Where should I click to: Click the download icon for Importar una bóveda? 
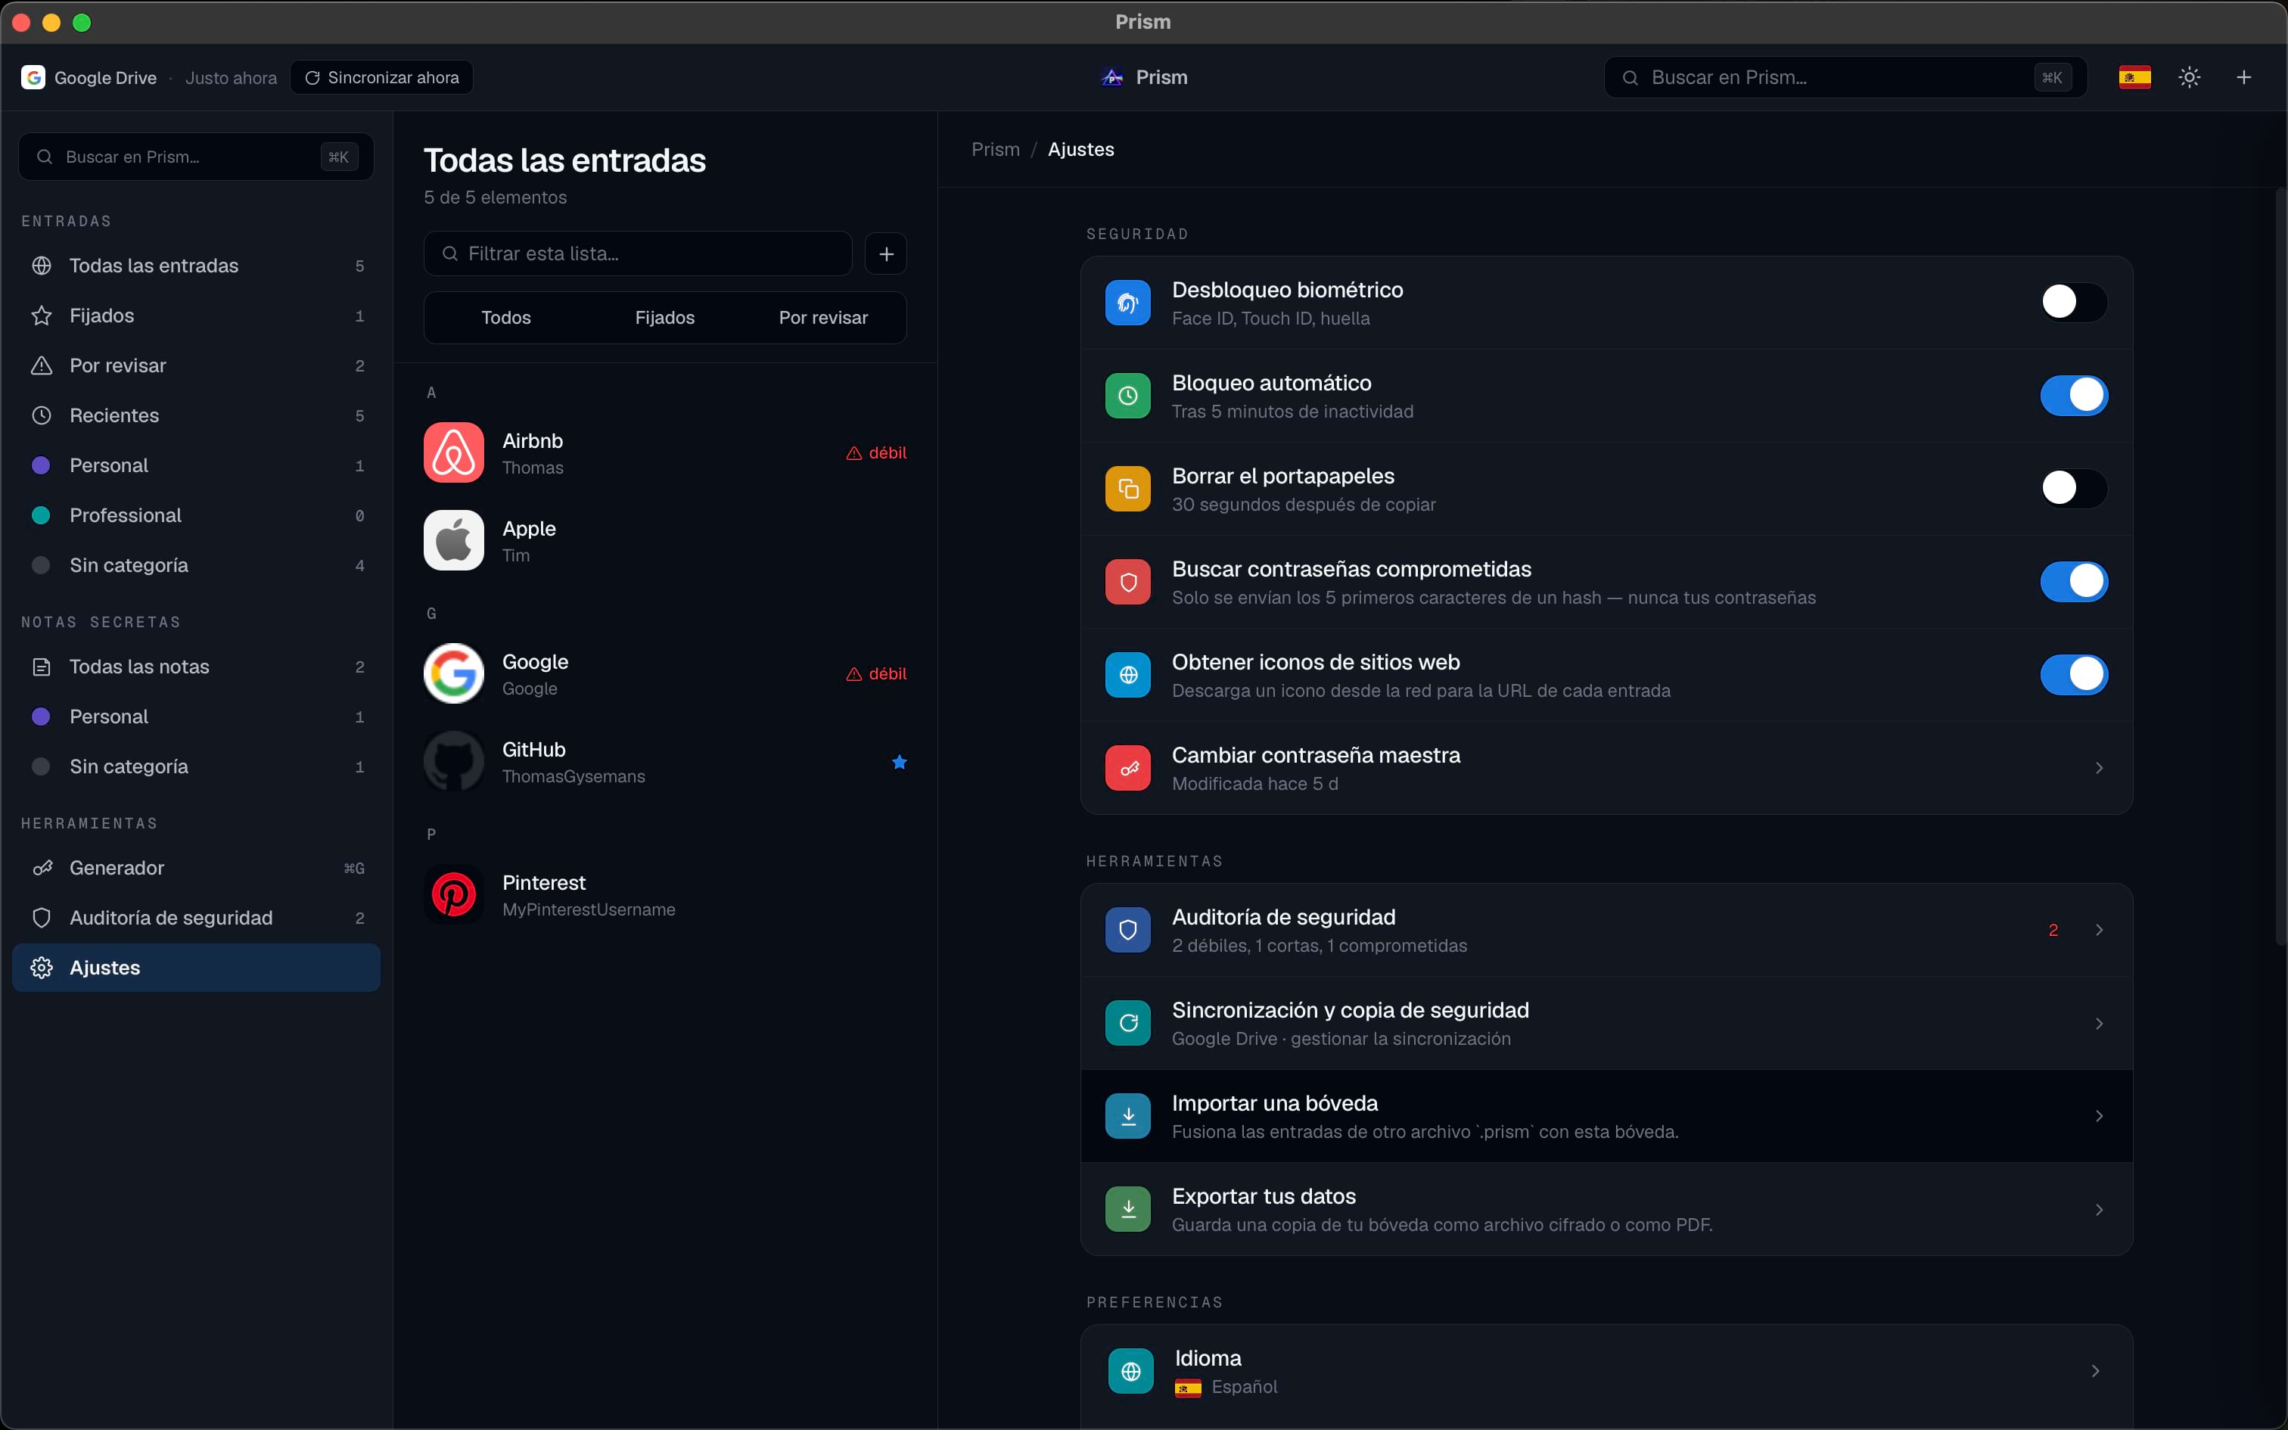pos(1128,1116)
